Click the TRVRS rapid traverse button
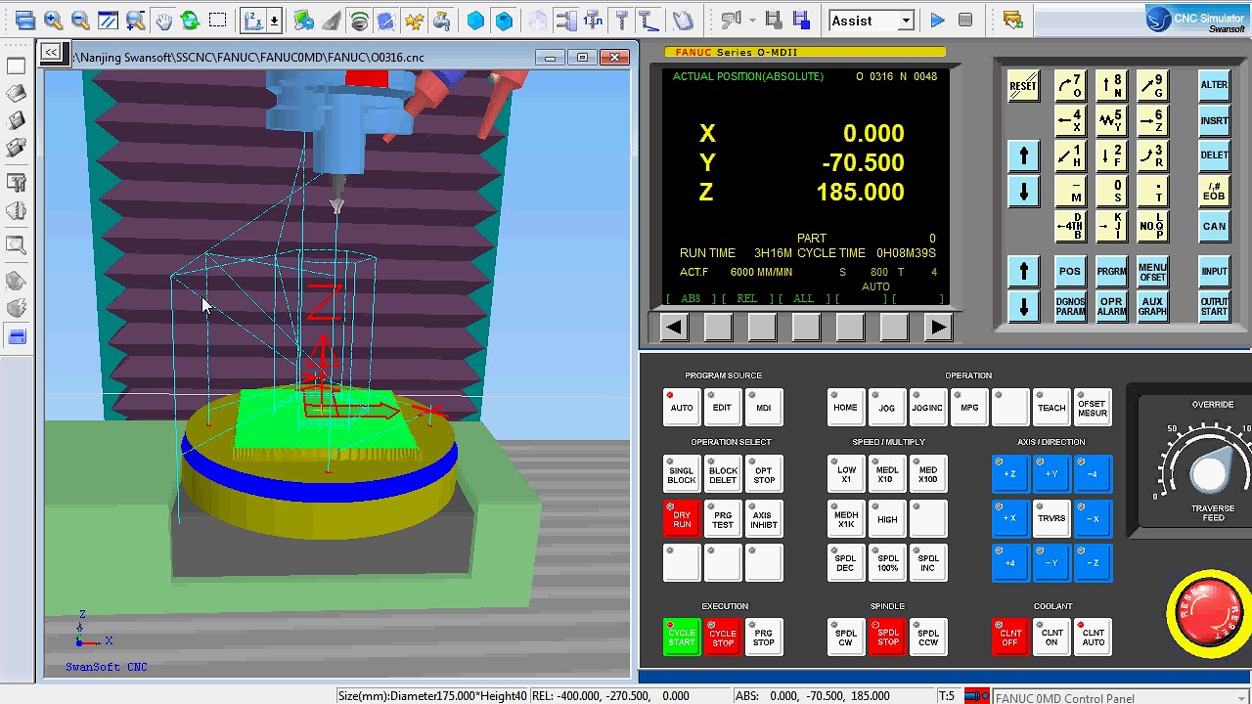Screen dimensions: 1252x704 [x=1051, y=519]
